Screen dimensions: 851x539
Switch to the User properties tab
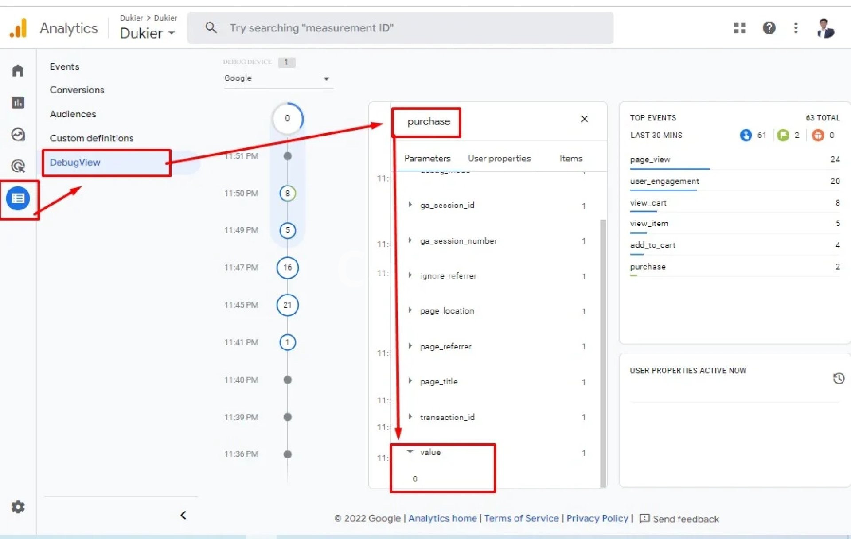499,159
